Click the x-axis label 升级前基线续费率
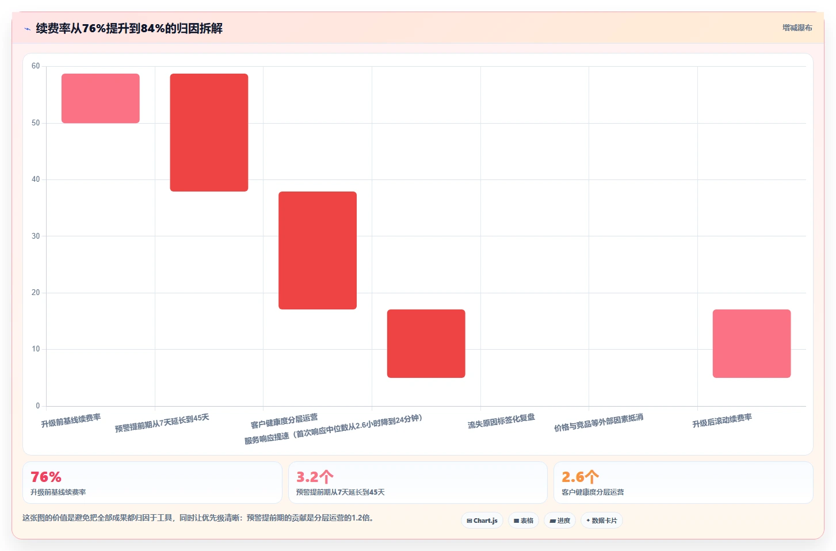This screenshot has width=836, height=551. 71,421
